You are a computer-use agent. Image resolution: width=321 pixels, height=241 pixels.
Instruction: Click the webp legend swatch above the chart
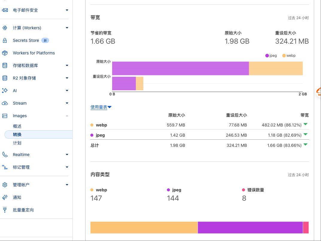[x=284, y=56]
